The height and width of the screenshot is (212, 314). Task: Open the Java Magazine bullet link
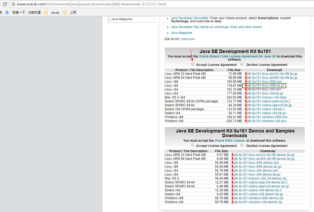tap(182, 33)
